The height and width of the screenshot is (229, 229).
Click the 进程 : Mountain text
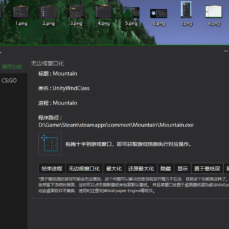tap(58, 103)
